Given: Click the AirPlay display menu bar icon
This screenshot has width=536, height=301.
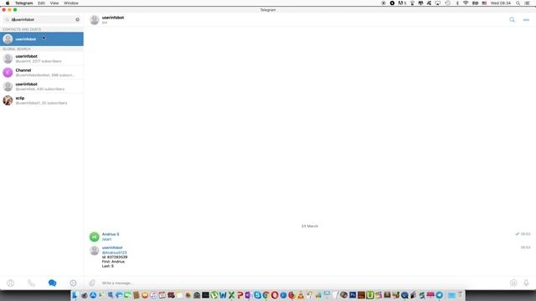Looking at the screenshot, I should (x=437, y=3).
